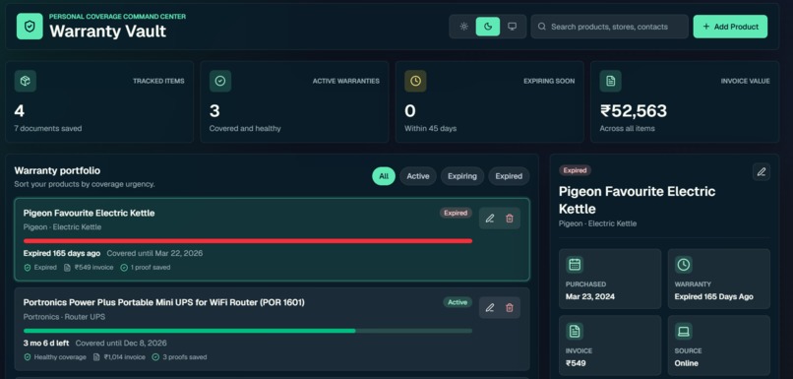Screen dimensions: 793x379
Task: Click the ₹52,563 invoice value
Action: click(x=634, y=111)
